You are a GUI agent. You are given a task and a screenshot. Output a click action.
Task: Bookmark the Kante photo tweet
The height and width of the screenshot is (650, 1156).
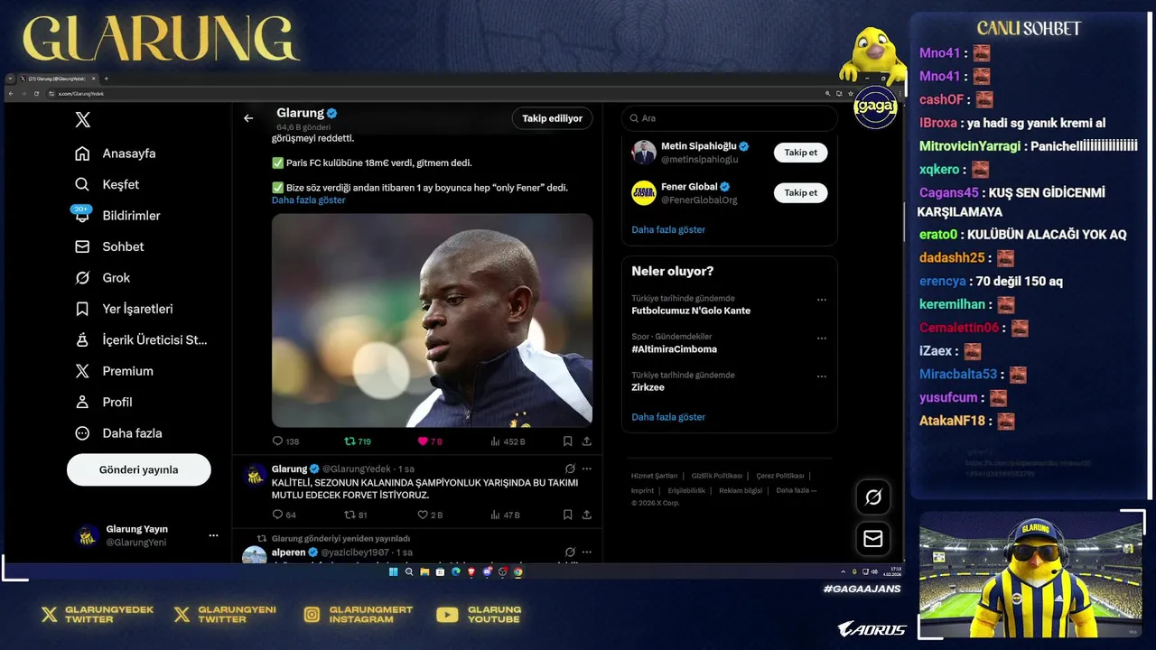coord(567,441)
